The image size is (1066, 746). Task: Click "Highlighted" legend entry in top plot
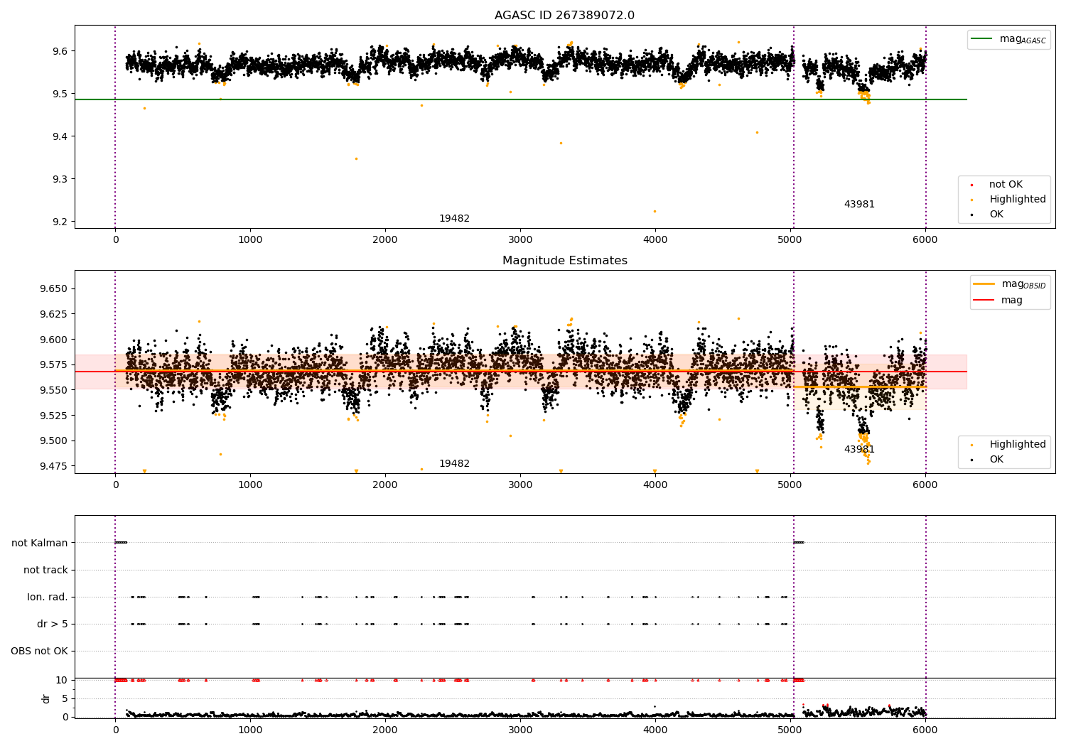click(x=1018, y=200)
